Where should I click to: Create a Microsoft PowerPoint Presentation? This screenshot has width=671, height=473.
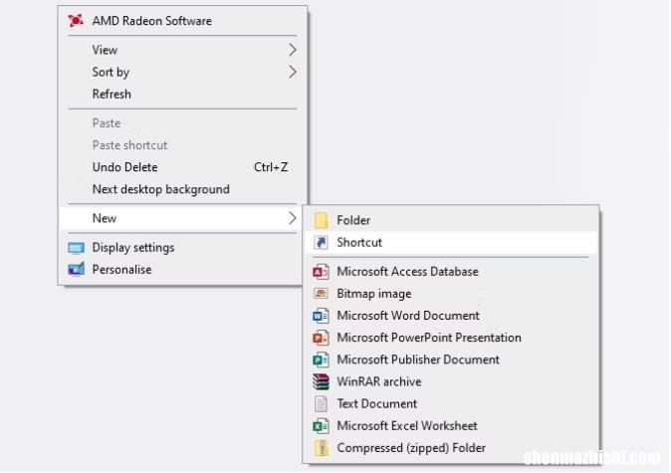451,339
